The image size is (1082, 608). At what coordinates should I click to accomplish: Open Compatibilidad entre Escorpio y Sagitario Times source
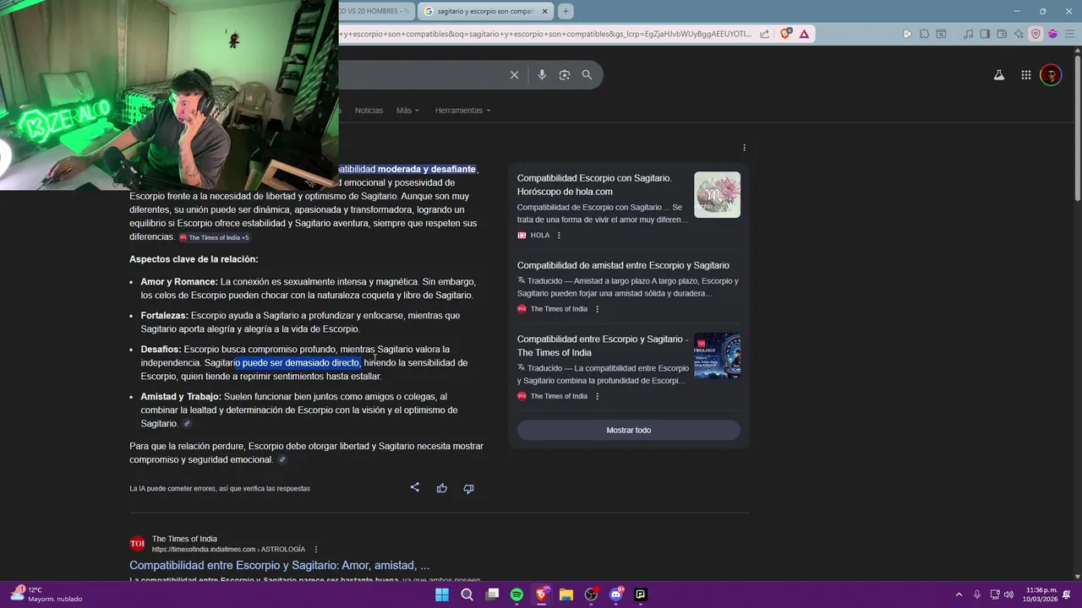point(603,345)
